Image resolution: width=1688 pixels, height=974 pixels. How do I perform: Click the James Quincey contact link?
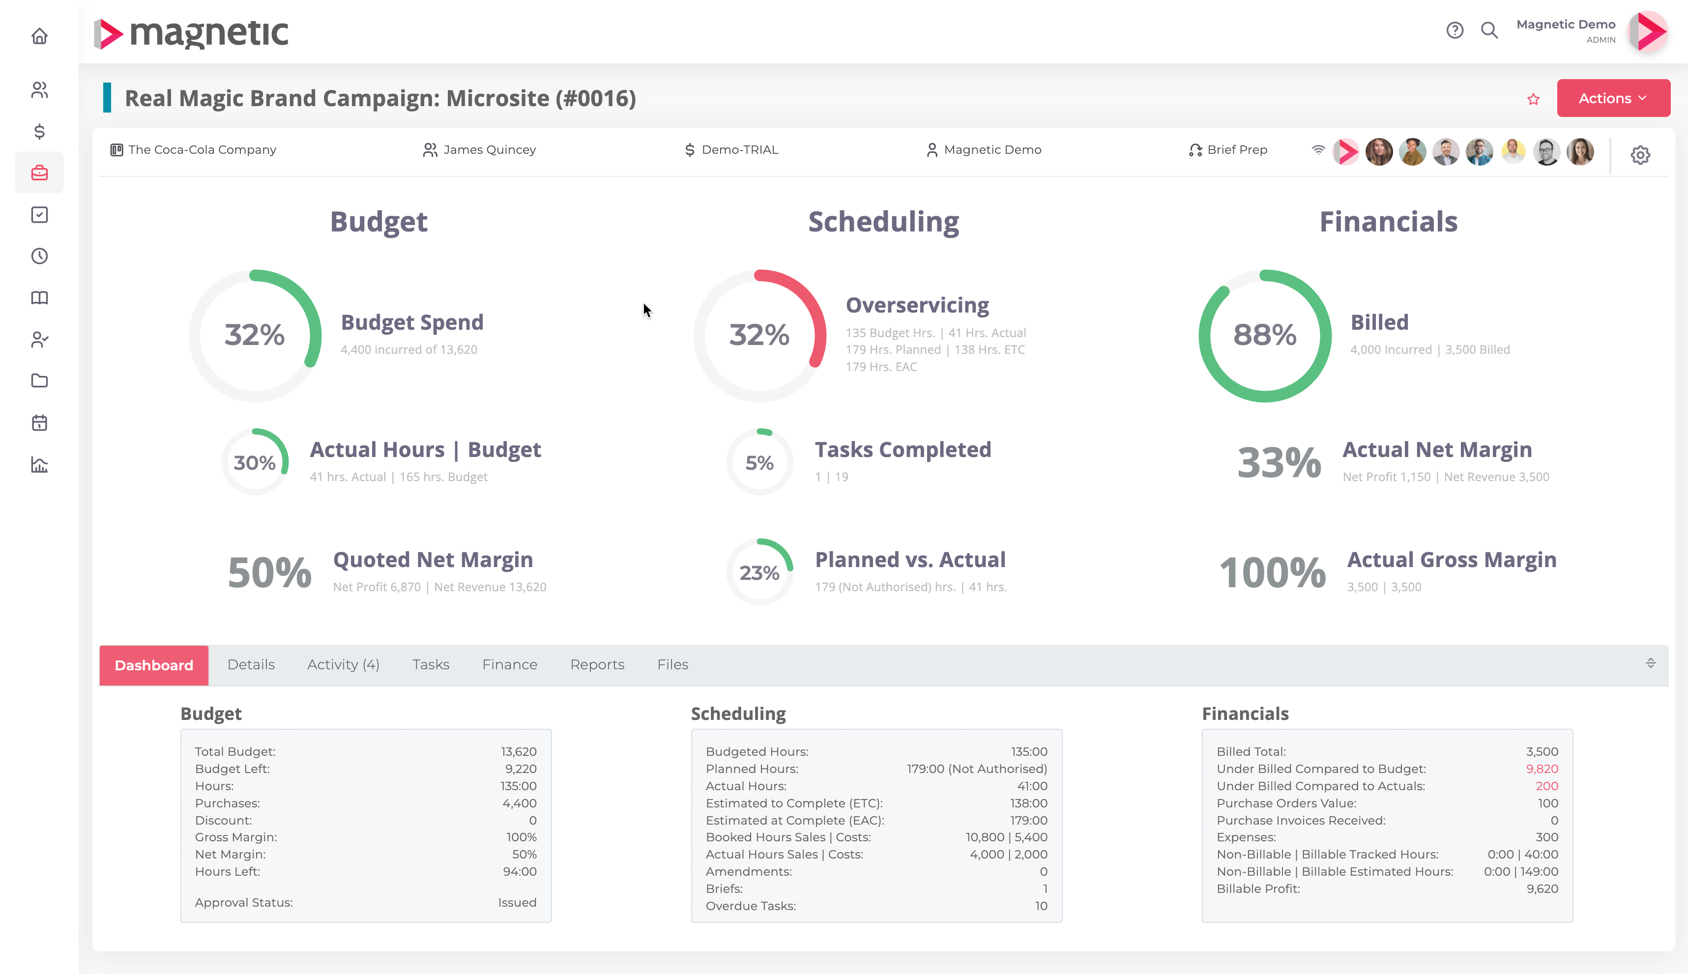tap(489, 150)
